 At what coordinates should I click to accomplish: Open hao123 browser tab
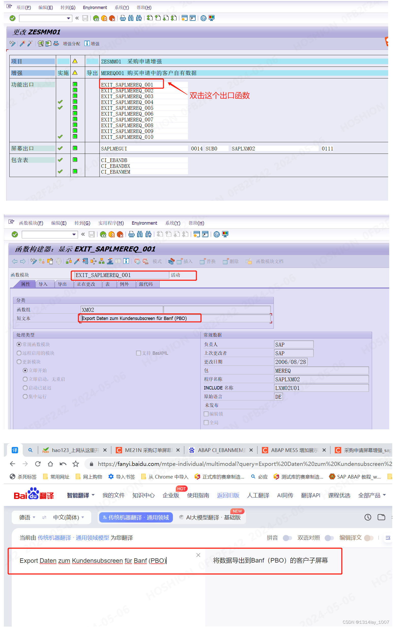coord(75,450)
